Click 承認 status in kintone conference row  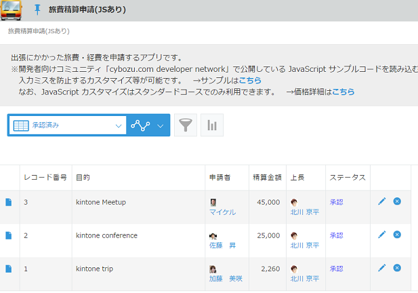click(x=336, y=235)
